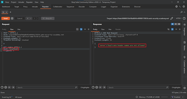Edit the target with pencil icon
Viewport: 187px width, 99px height.
point(172,18)
